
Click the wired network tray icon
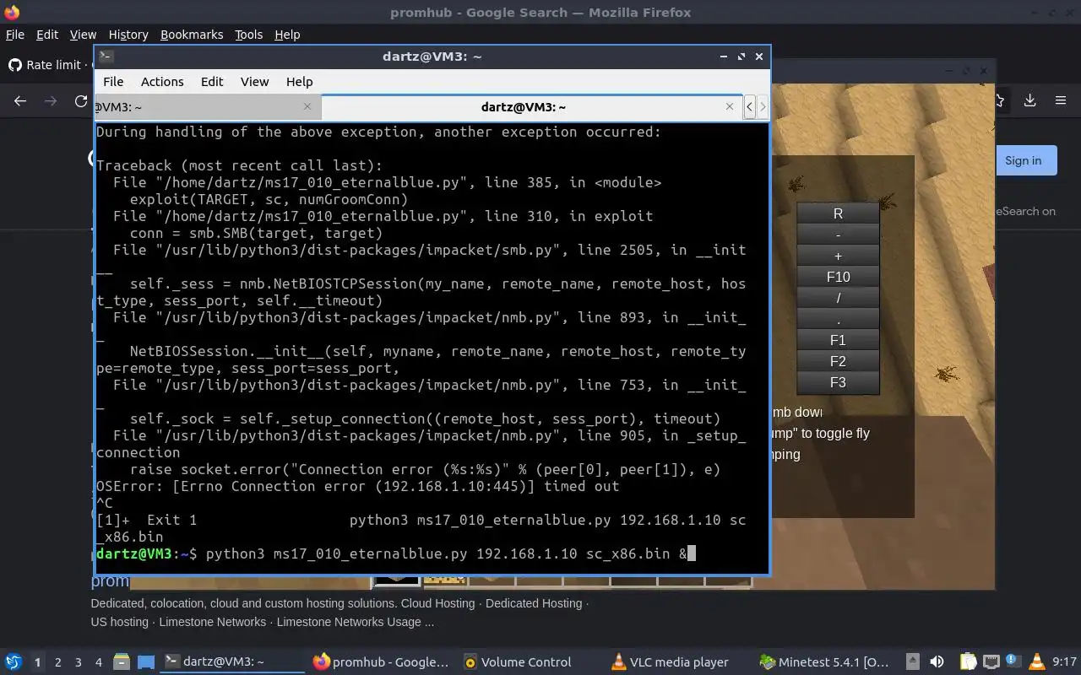[x=991, y=662]
